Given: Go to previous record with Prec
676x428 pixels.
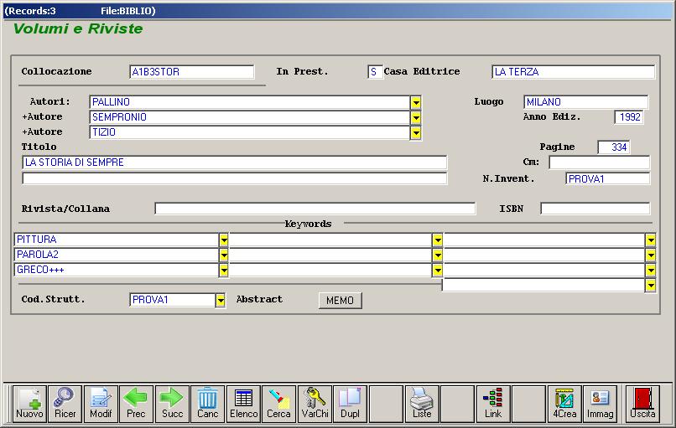Looking at the screenshot, I should click(x=136, y=404).
